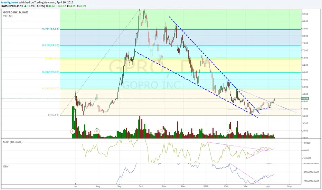Click the Apr label on time axis
Screen dimensions: 322x190
[x=268, y=187]
